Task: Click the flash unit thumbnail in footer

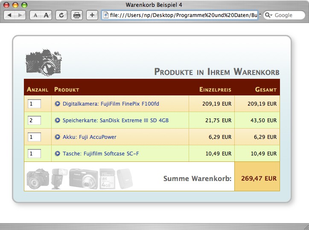Action: click(59, 179)
